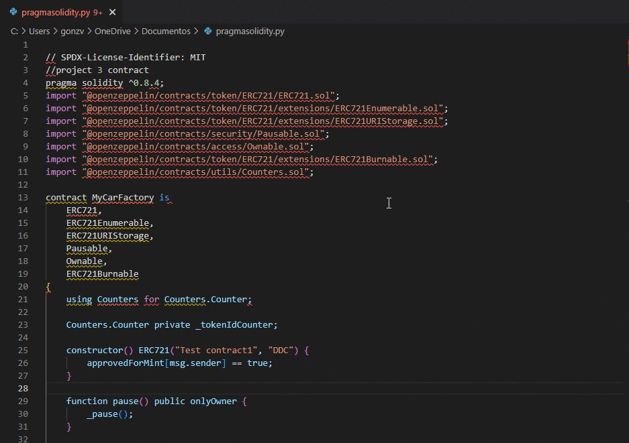Click 'ERC721Burnable' on line 19
Image resolution: width=629 pixels, height=443 pixels.
(x=102, y=274)
